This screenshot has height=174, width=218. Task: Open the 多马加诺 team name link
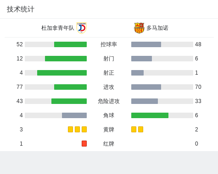tap(157, 28)
